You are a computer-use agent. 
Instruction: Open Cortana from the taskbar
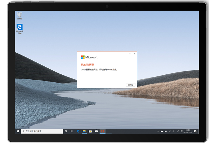point(66,131)
